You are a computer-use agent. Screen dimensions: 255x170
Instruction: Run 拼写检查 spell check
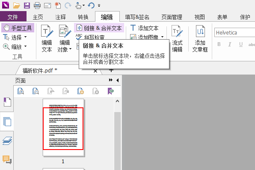point(90,37)
